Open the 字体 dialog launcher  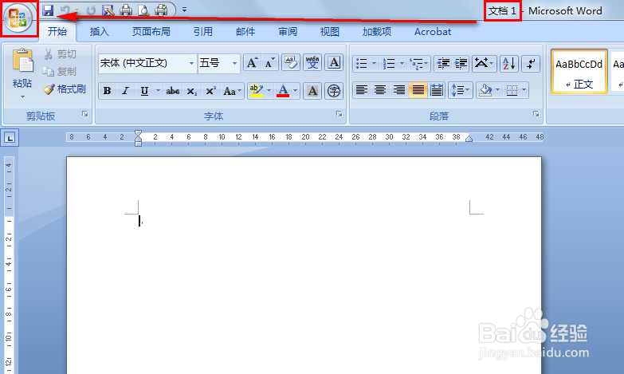(339, 114)
